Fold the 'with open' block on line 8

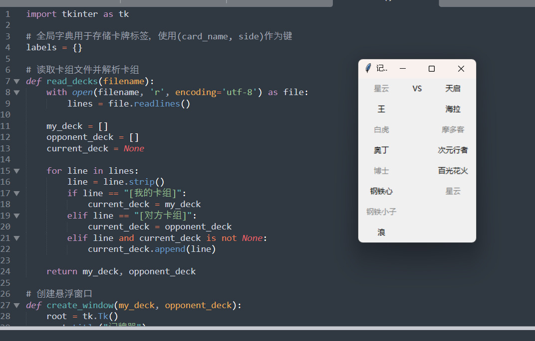click(x=16, y=92)
